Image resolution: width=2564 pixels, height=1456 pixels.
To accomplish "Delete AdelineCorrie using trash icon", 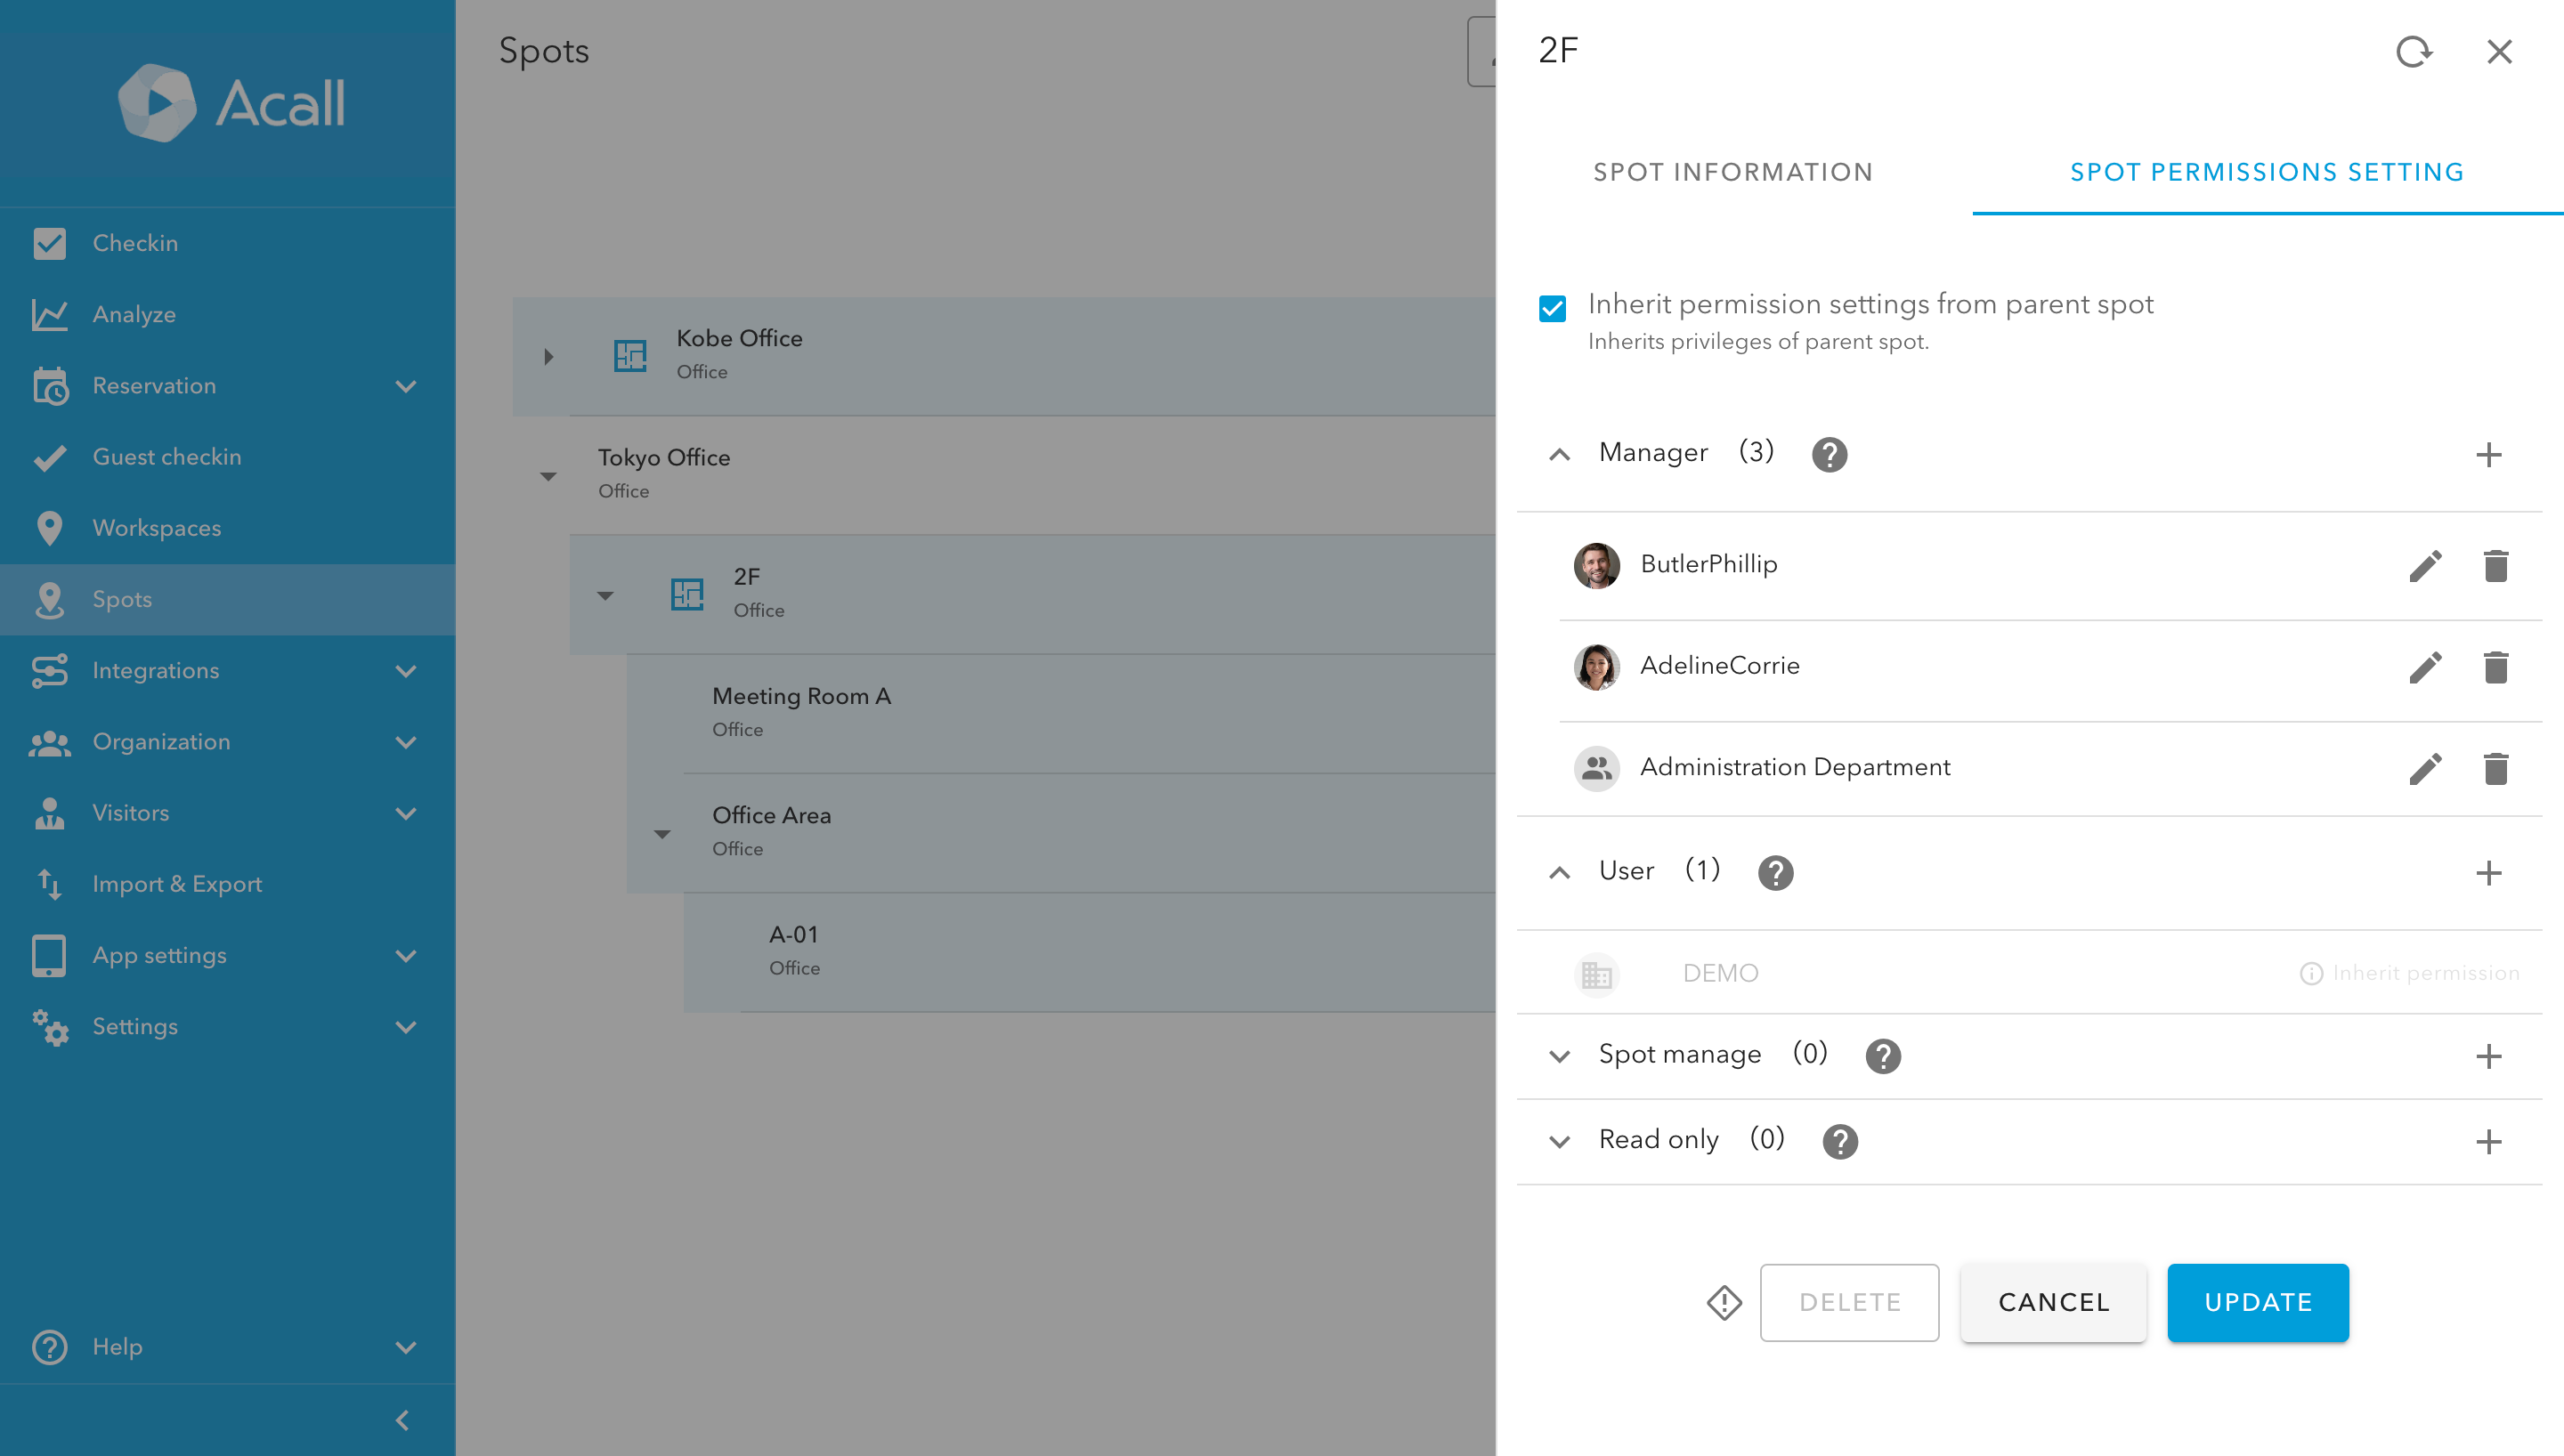I will [2495, 667].
